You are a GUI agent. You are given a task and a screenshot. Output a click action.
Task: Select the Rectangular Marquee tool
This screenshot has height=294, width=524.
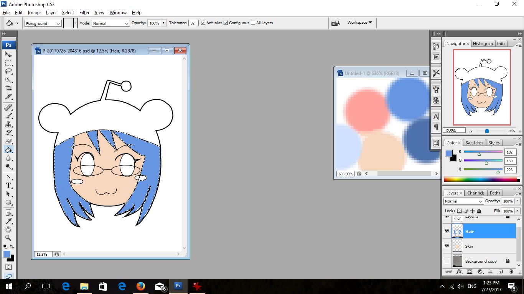[8, 63]
